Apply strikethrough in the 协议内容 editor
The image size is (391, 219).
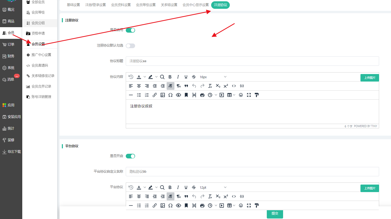194,77
